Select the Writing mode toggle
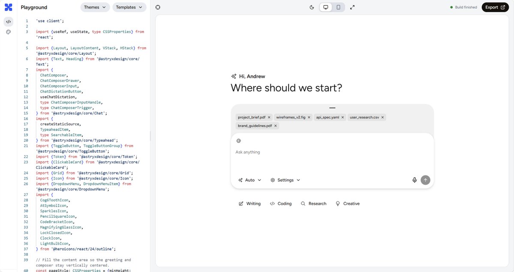 tap(250, 204)
